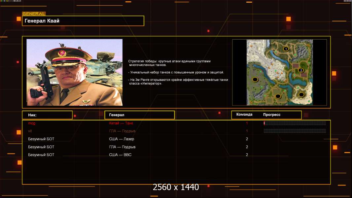352x198 pixels.
Task: Choose empty start marker on southeast sandy beach
Action: [x=301, y=95]
